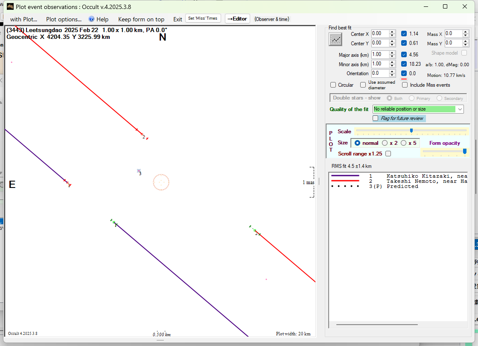Screen dimensions: 478x346
Task: Check Flag for future review
Action: click(376, 118)
